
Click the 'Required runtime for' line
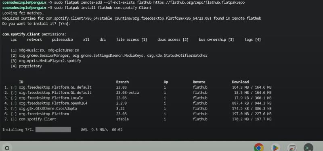132,19
